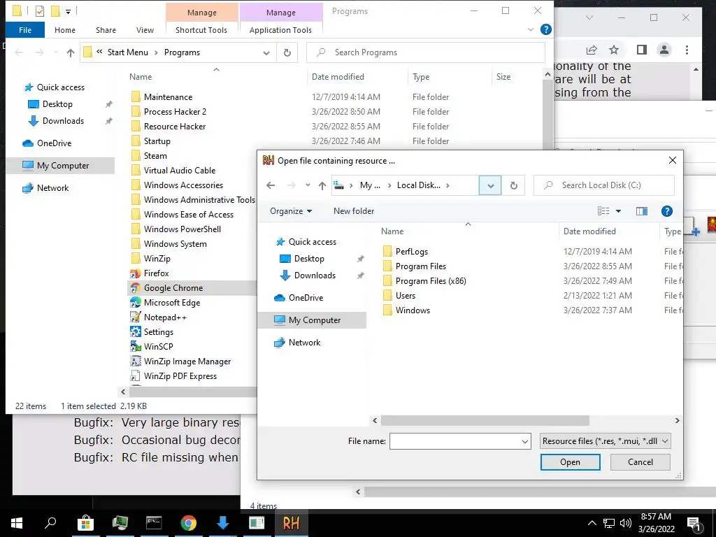This screenshot has width=716, height=537.
Task: Open the view options dropdown arrow
Action: point(618,211)
